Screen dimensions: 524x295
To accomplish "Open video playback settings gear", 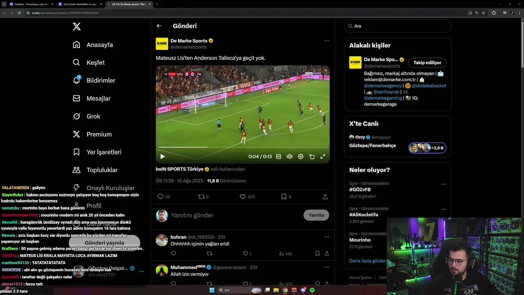I will pos(300,157).
